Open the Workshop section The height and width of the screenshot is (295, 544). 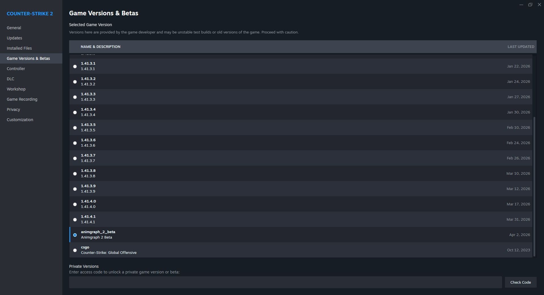pyautogui.click(x=16, y=89)
